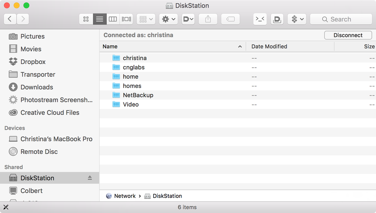Switch to column view
This screenshot has height=213, width=376.
113,19
